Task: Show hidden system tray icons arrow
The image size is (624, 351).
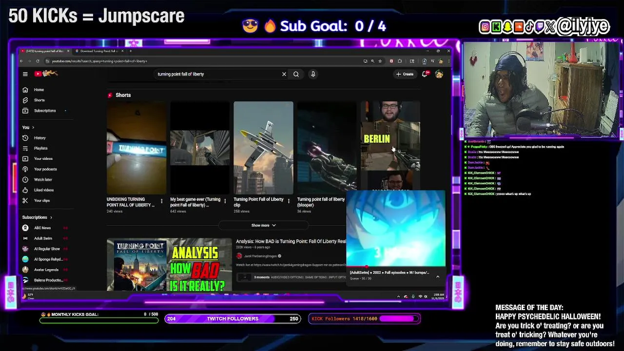Action: [x=398, y=296]
